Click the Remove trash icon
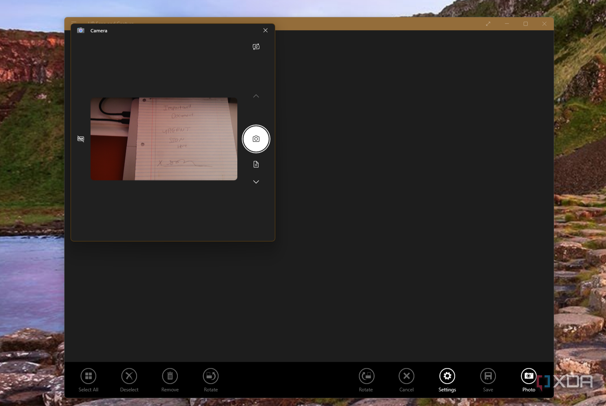The width and height of the screenshot is (606, 406). 170,376
